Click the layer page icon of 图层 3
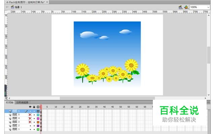This screenshot has width=215, height=134. pyautogui.click(x=10, y=122)
